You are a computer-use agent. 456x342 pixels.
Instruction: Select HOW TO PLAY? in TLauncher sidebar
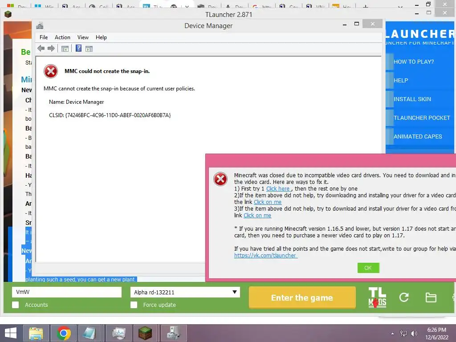point(414,61)
